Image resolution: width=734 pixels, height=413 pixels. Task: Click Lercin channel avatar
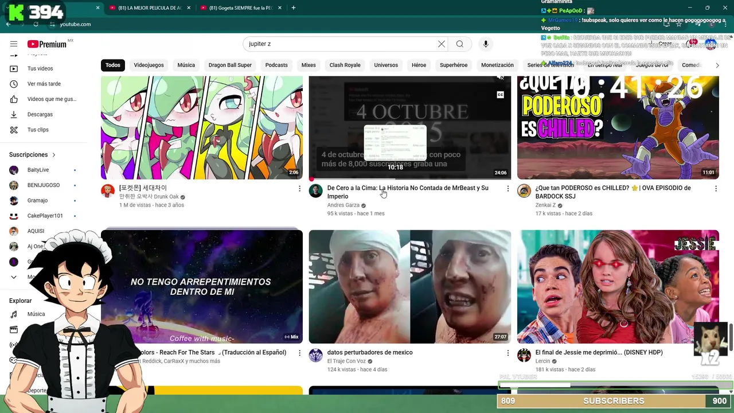coord(524,356)
